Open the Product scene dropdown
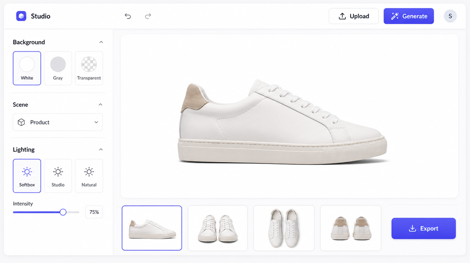470x263 pixels. point(58,122)
